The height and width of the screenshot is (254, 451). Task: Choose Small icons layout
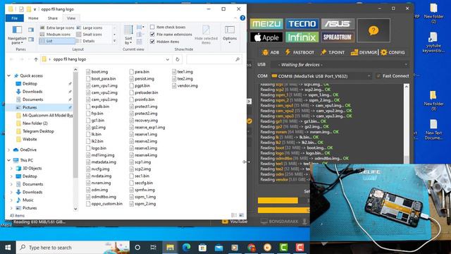(x=89, y=35)
